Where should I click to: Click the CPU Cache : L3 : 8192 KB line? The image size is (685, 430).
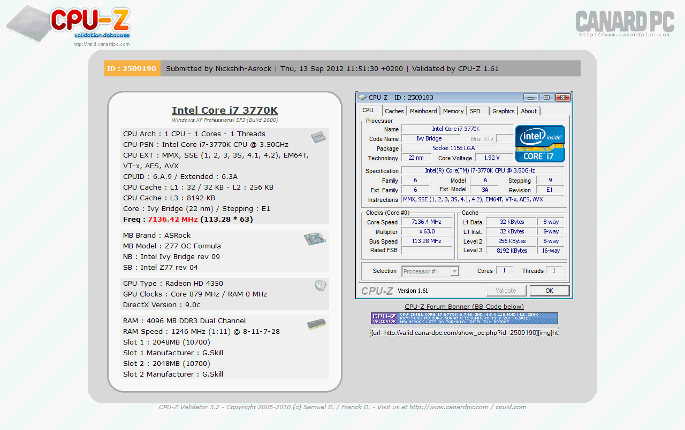169,198
